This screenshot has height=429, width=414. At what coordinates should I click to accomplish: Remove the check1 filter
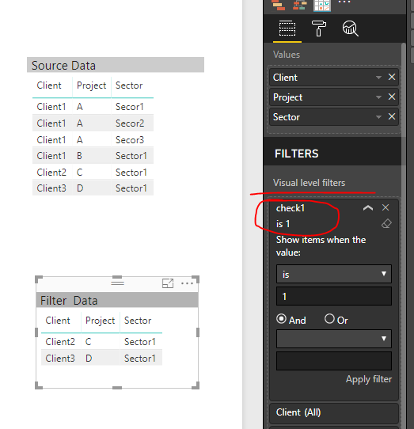pos(386,207)
